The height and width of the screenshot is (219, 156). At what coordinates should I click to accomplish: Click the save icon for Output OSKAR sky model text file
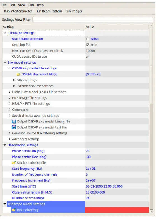[x=14, y=127]
